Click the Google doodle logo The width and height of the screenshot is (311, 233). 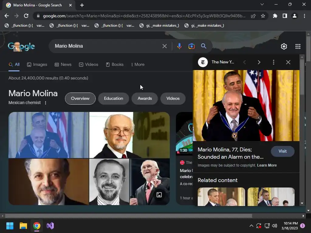22,46
